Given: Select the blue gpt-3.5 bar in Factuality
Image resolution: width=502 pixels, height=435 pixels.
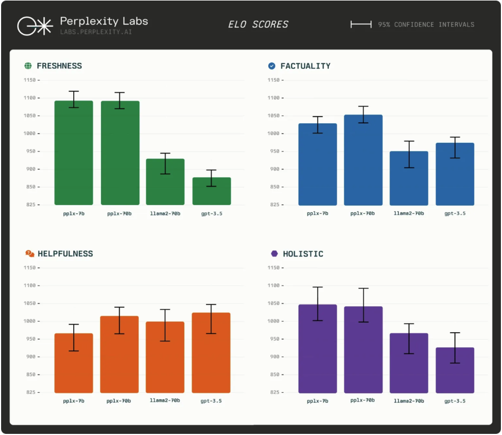Looking at the screenshot, I should (455, 174).
